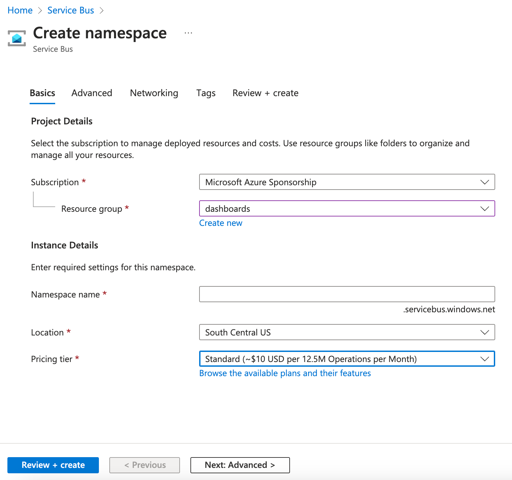
Task: Select the Basics tab
Action: click(x=42, y=93)
